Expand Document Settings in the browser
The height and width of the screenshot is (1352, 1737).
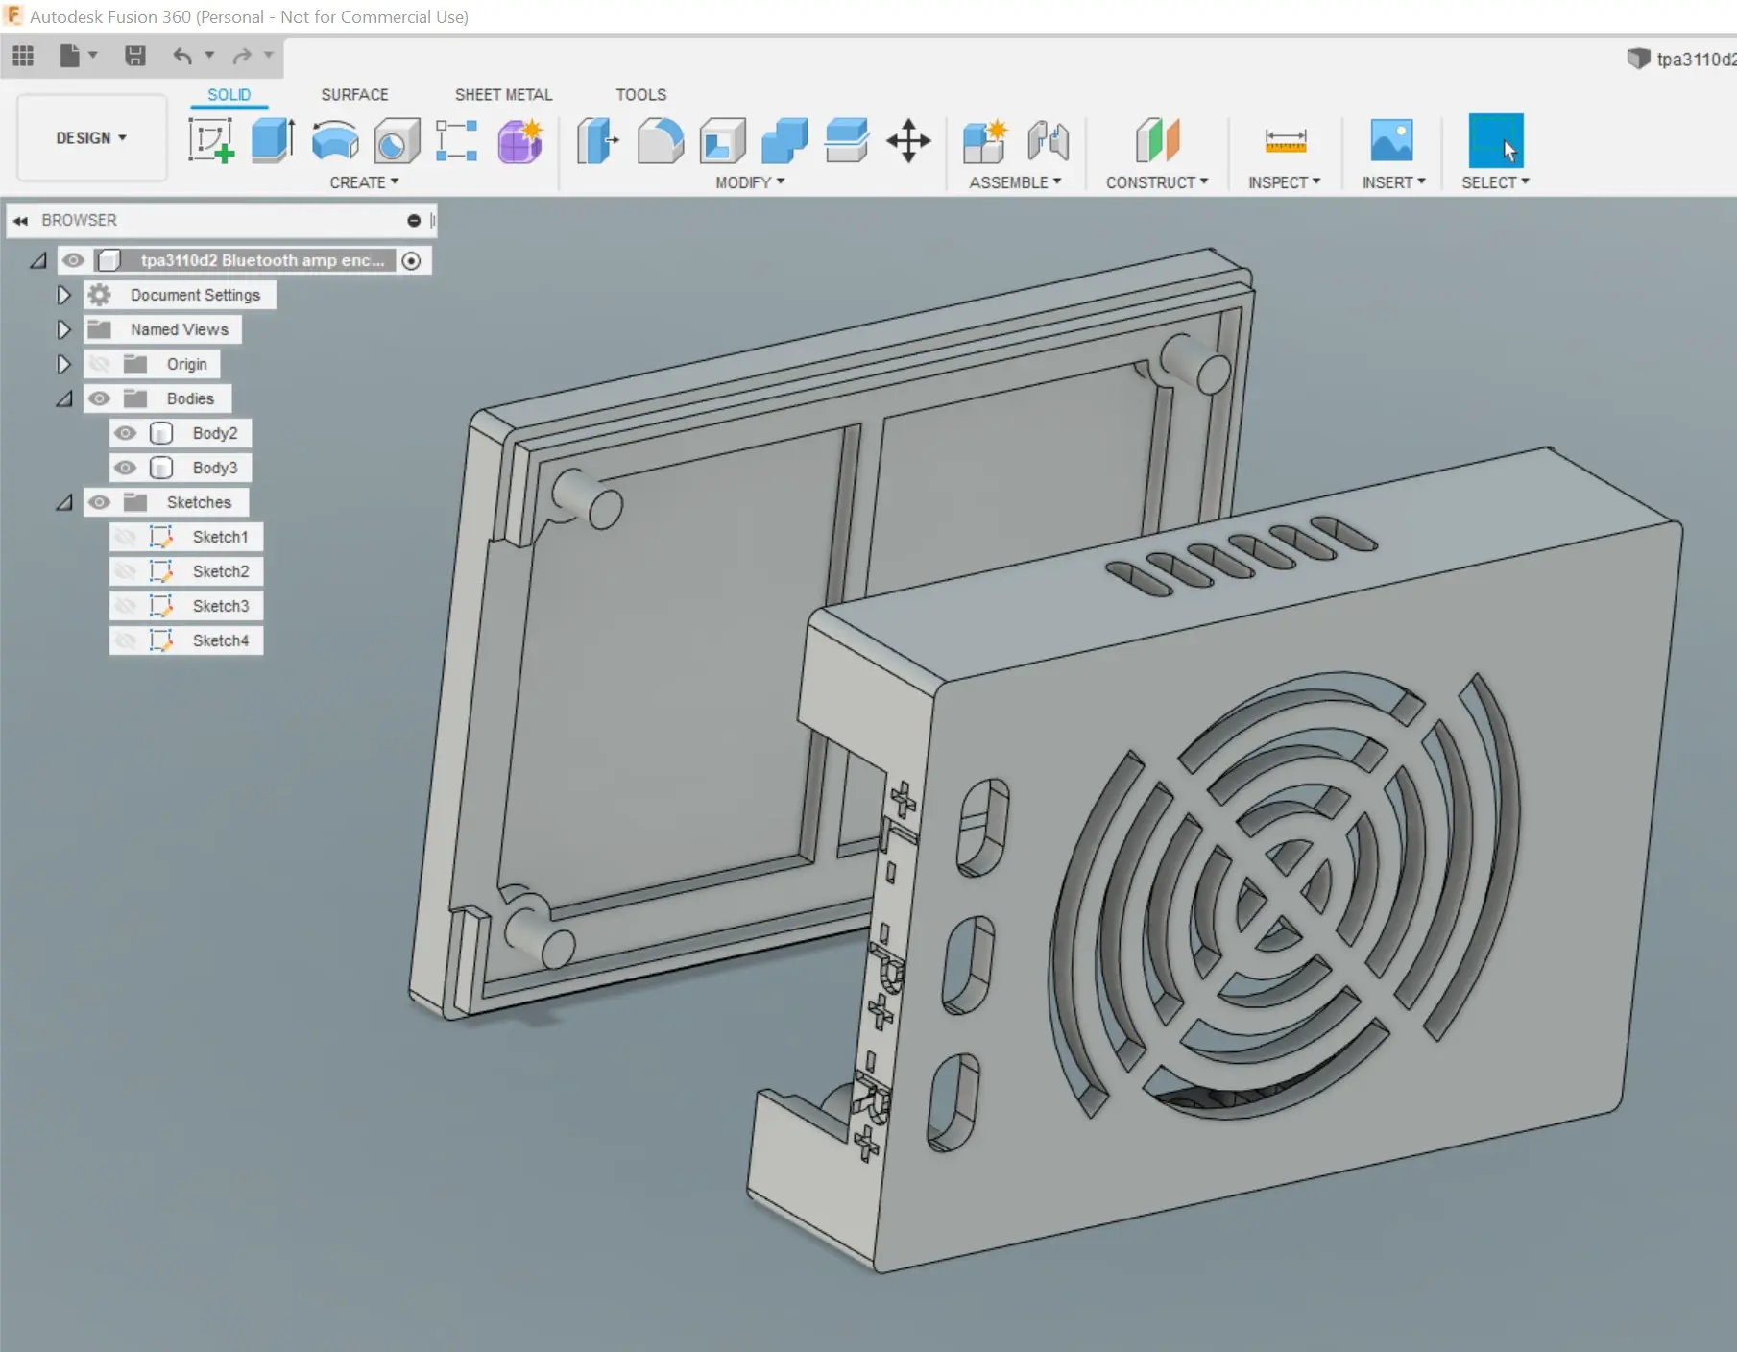[63, 295]
